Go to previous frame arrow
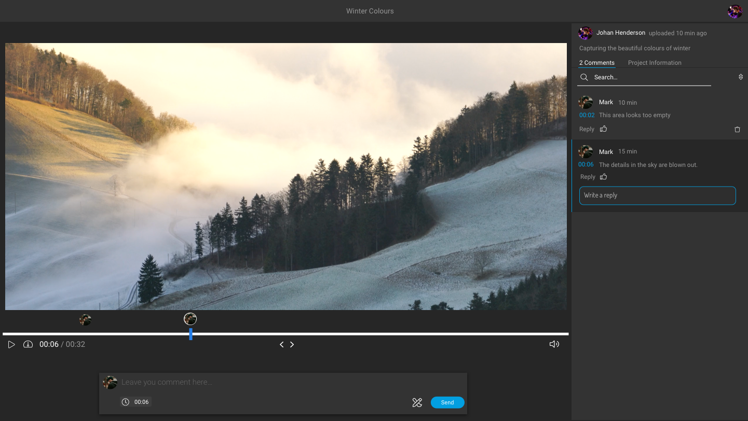 coord(282,344)
